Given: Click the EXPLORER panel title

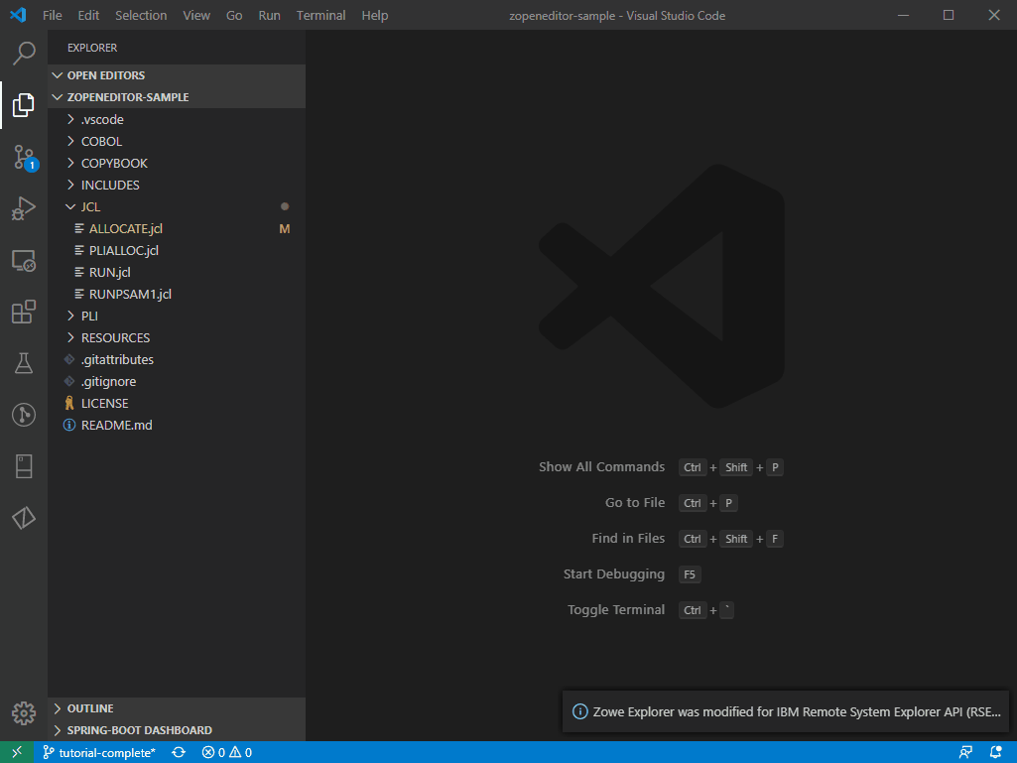Looking at the screenshot, I should [x=92, y=48].
